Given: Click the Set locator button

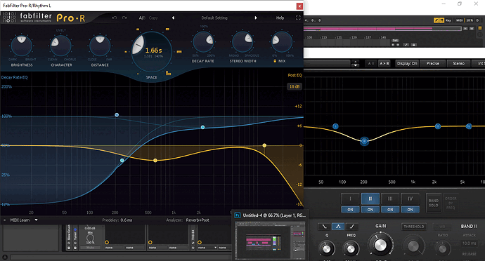Looking at the screenshot, I should click(395, 41).
